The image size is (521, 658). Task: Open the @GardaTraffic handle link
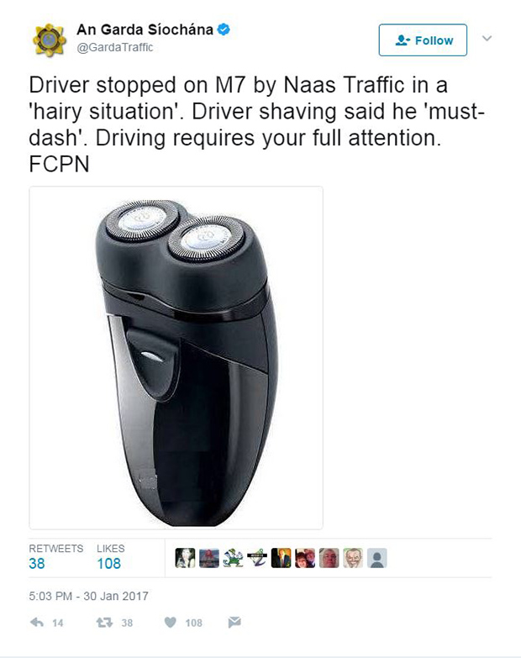click(x=114, y=47)
